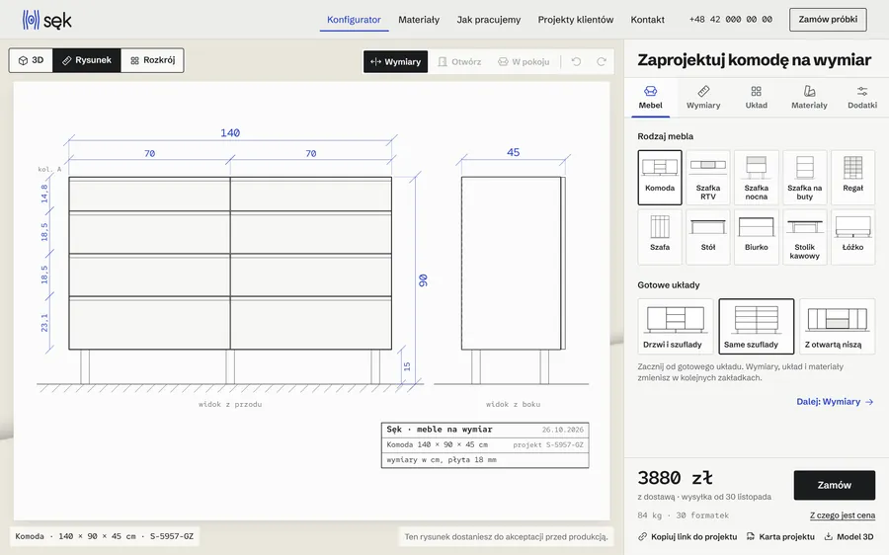
Task: Click the 23,1 drawer height label
Action: tap(44, 323)
